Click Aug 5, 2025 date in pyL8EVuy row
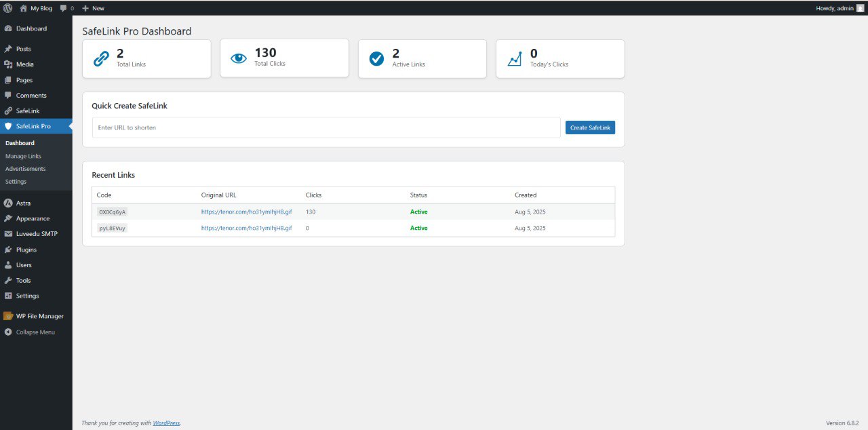This screenshot has width=868, height=430. [530, 228]
